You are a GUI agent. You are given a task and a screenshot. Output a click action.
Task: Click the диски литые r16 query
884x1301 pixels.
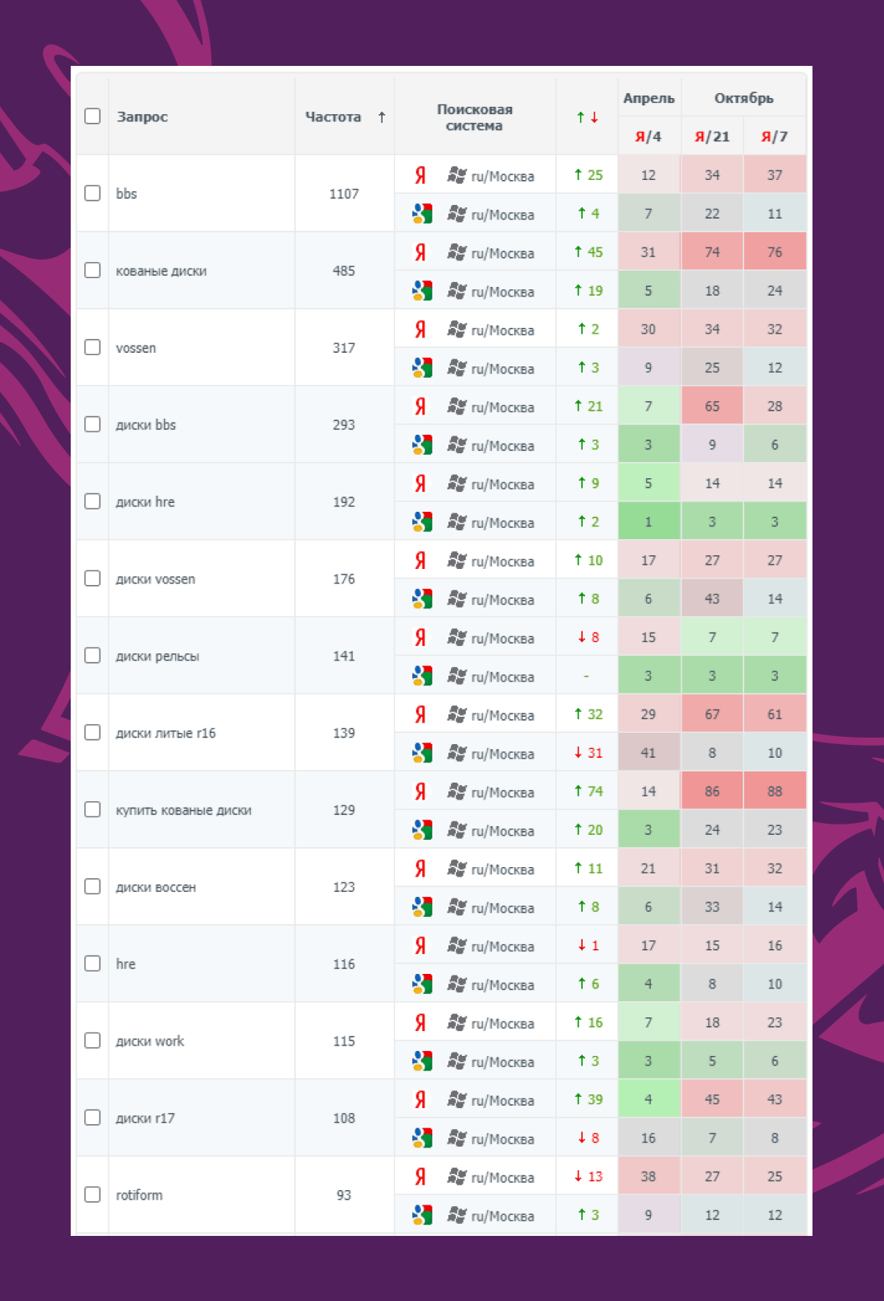tap(166, 733)
